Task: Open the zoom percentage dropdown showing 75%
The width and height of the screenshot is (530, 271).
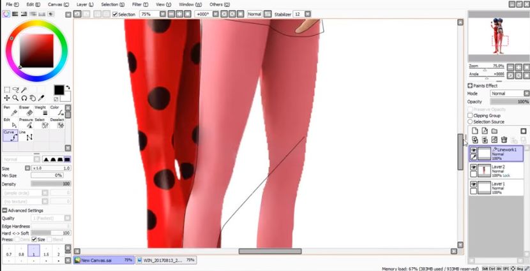Action: coord(163,14)
